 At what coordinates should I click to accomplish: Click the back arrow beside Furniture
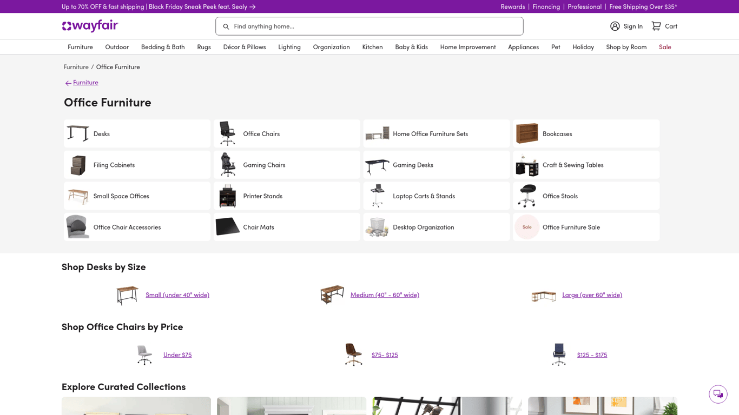click(68, 83)
